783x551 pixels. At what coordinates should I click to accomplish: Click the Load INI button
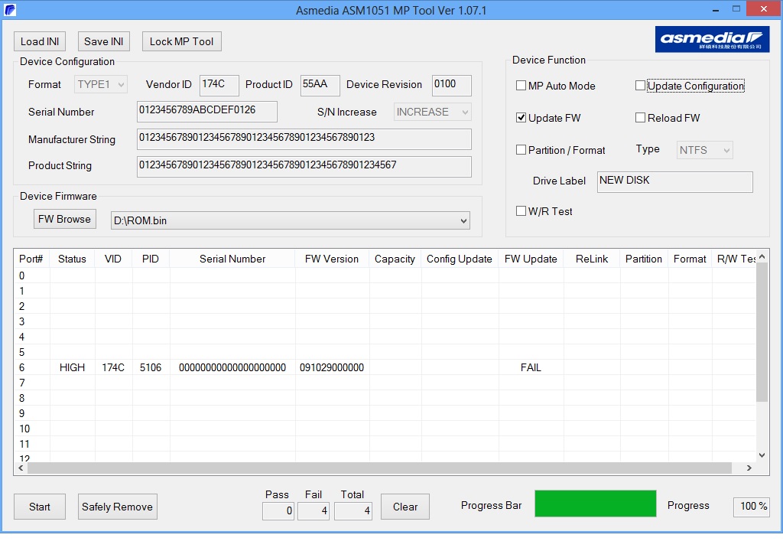tap(40, 41)
